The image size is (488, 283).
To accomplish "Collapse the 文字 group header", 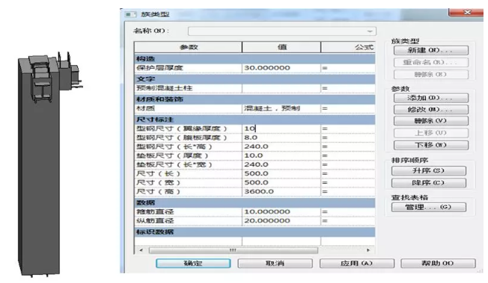I will [x=254, y=79].
